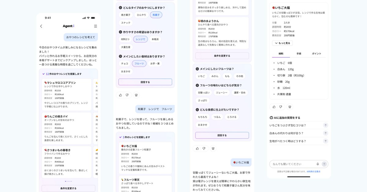Thumbs down the fruit question panel reply
This screenshot has width=367, height=192.
204,148
